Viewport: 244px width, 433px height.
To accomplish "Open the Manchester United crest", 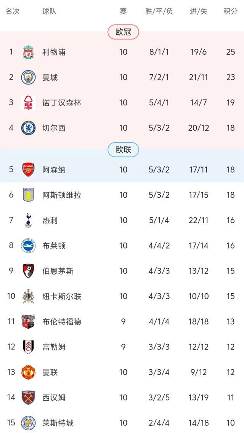I will [x=28, y=372].
